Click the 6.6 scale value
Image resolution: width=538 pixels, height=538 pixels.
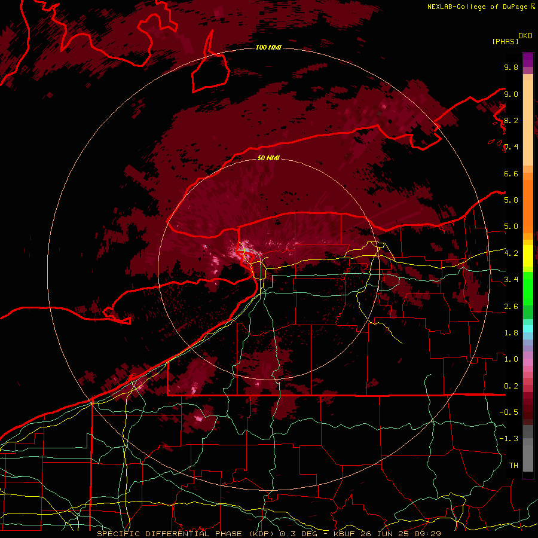(511, 173)
